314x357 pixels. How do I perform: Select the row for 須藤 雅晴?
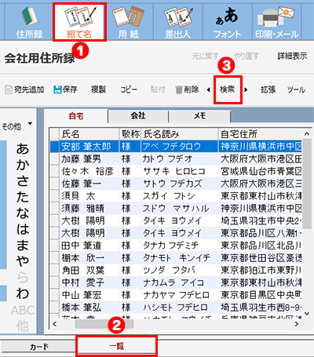click(176, 209)
